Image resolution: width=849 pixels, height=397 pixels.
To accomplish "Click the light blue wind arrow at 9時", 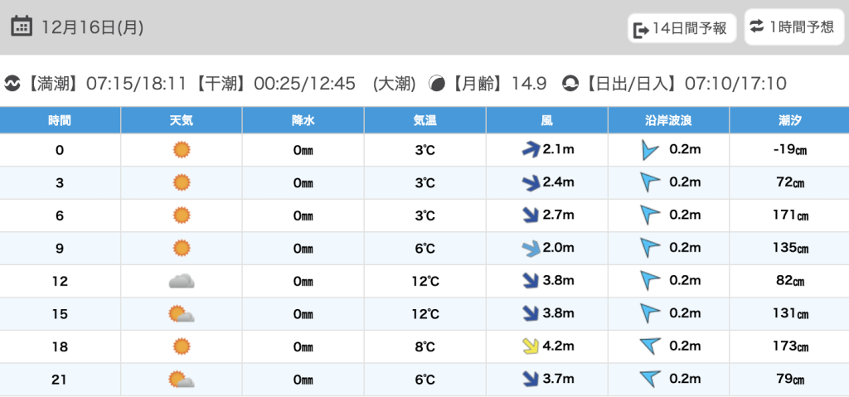I will pyautogui.click(x=528, y=248).
